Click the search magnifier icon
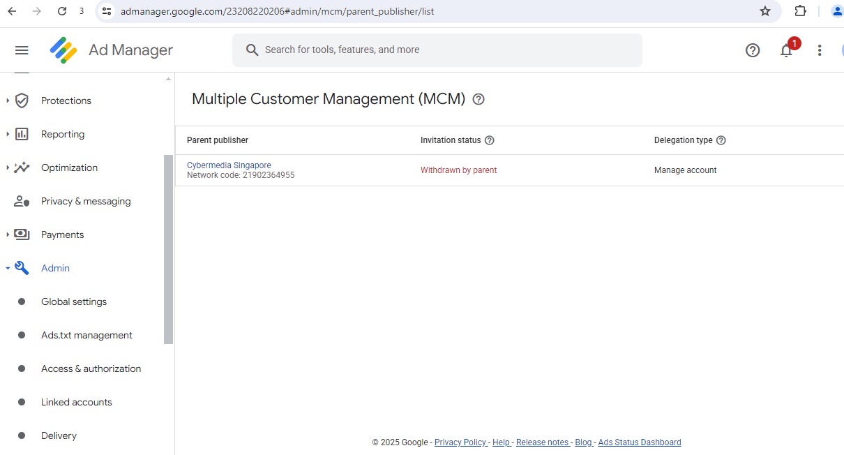This screenshot has width=844, height=455. pyautogui.click(x=253, y=50)
